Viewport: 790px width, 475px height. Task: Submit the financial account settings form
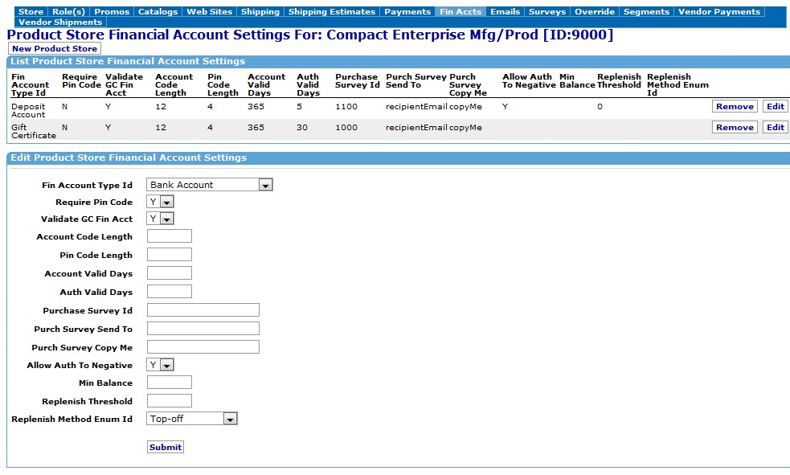pyautogui.click(x=166, y=447)
